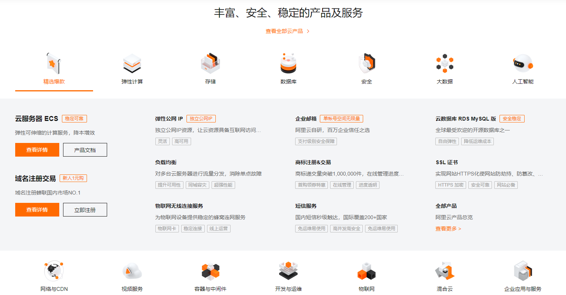Open the 企业邮箱 product link
The height and width of the screenshot is (295, 566).
pyautogui.click(x=306, y=119)
